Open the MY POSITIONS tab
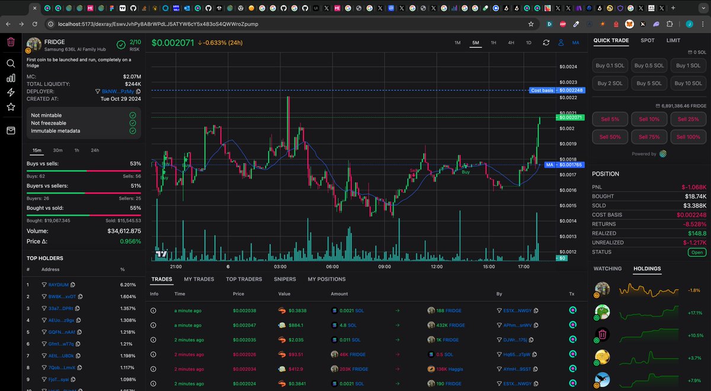 coord(326,279)
